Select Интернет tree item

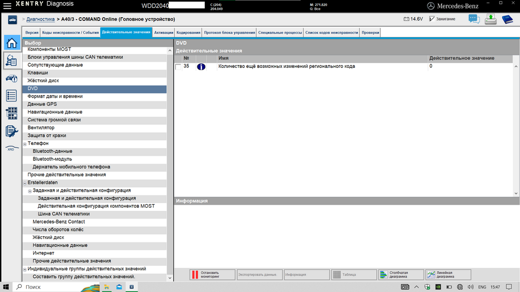95,253
